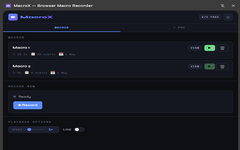Click the 2/3 FREE badge

210,17
